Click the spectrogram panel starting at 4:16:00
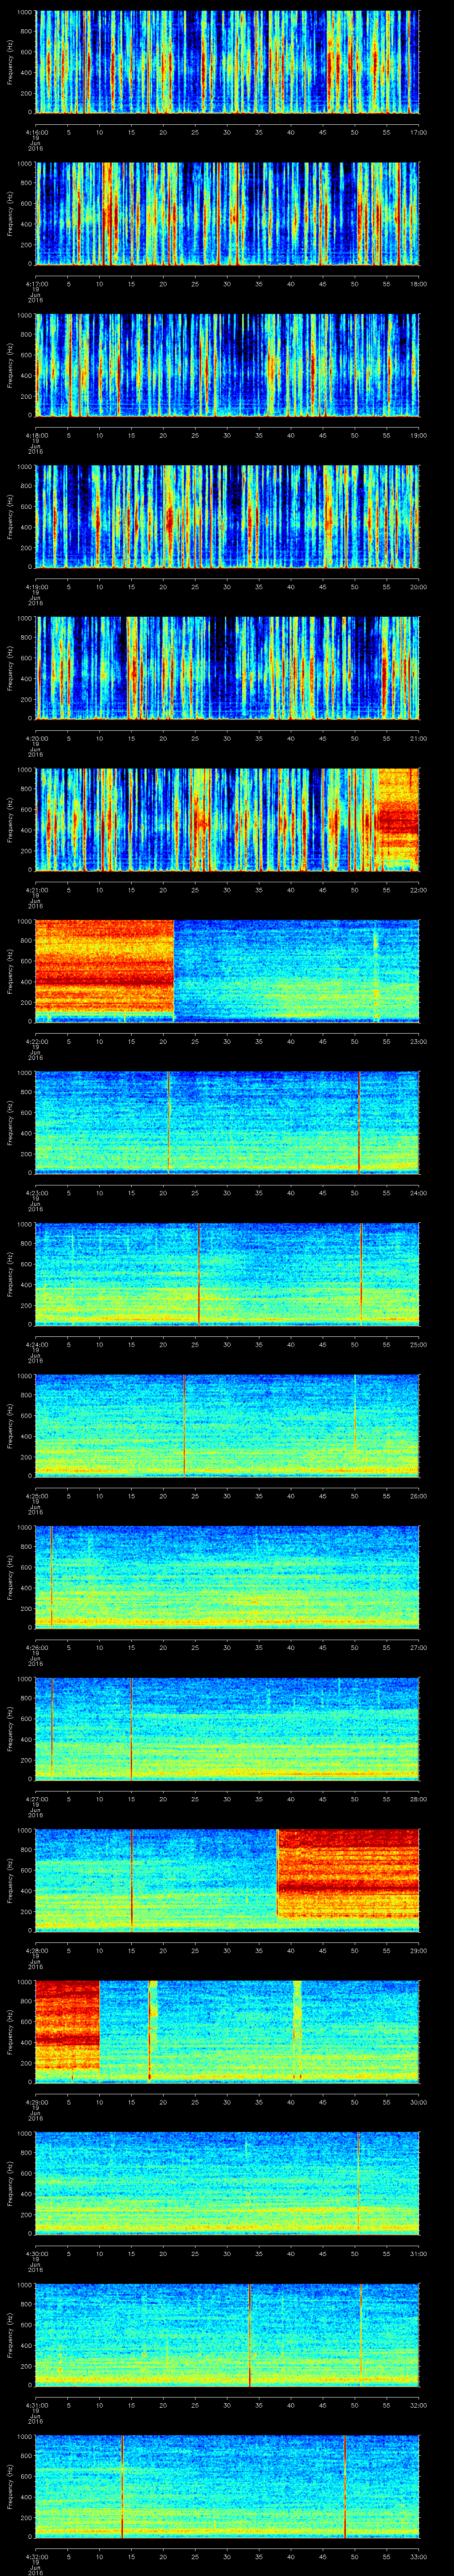This screenshot has width=454, height=2576. tap(227, 62)
